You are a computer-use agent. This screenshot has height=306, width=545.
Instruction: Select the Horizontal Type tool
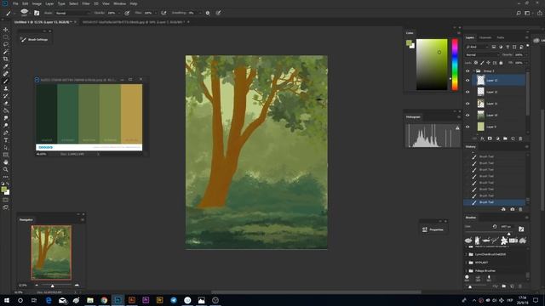6,140
